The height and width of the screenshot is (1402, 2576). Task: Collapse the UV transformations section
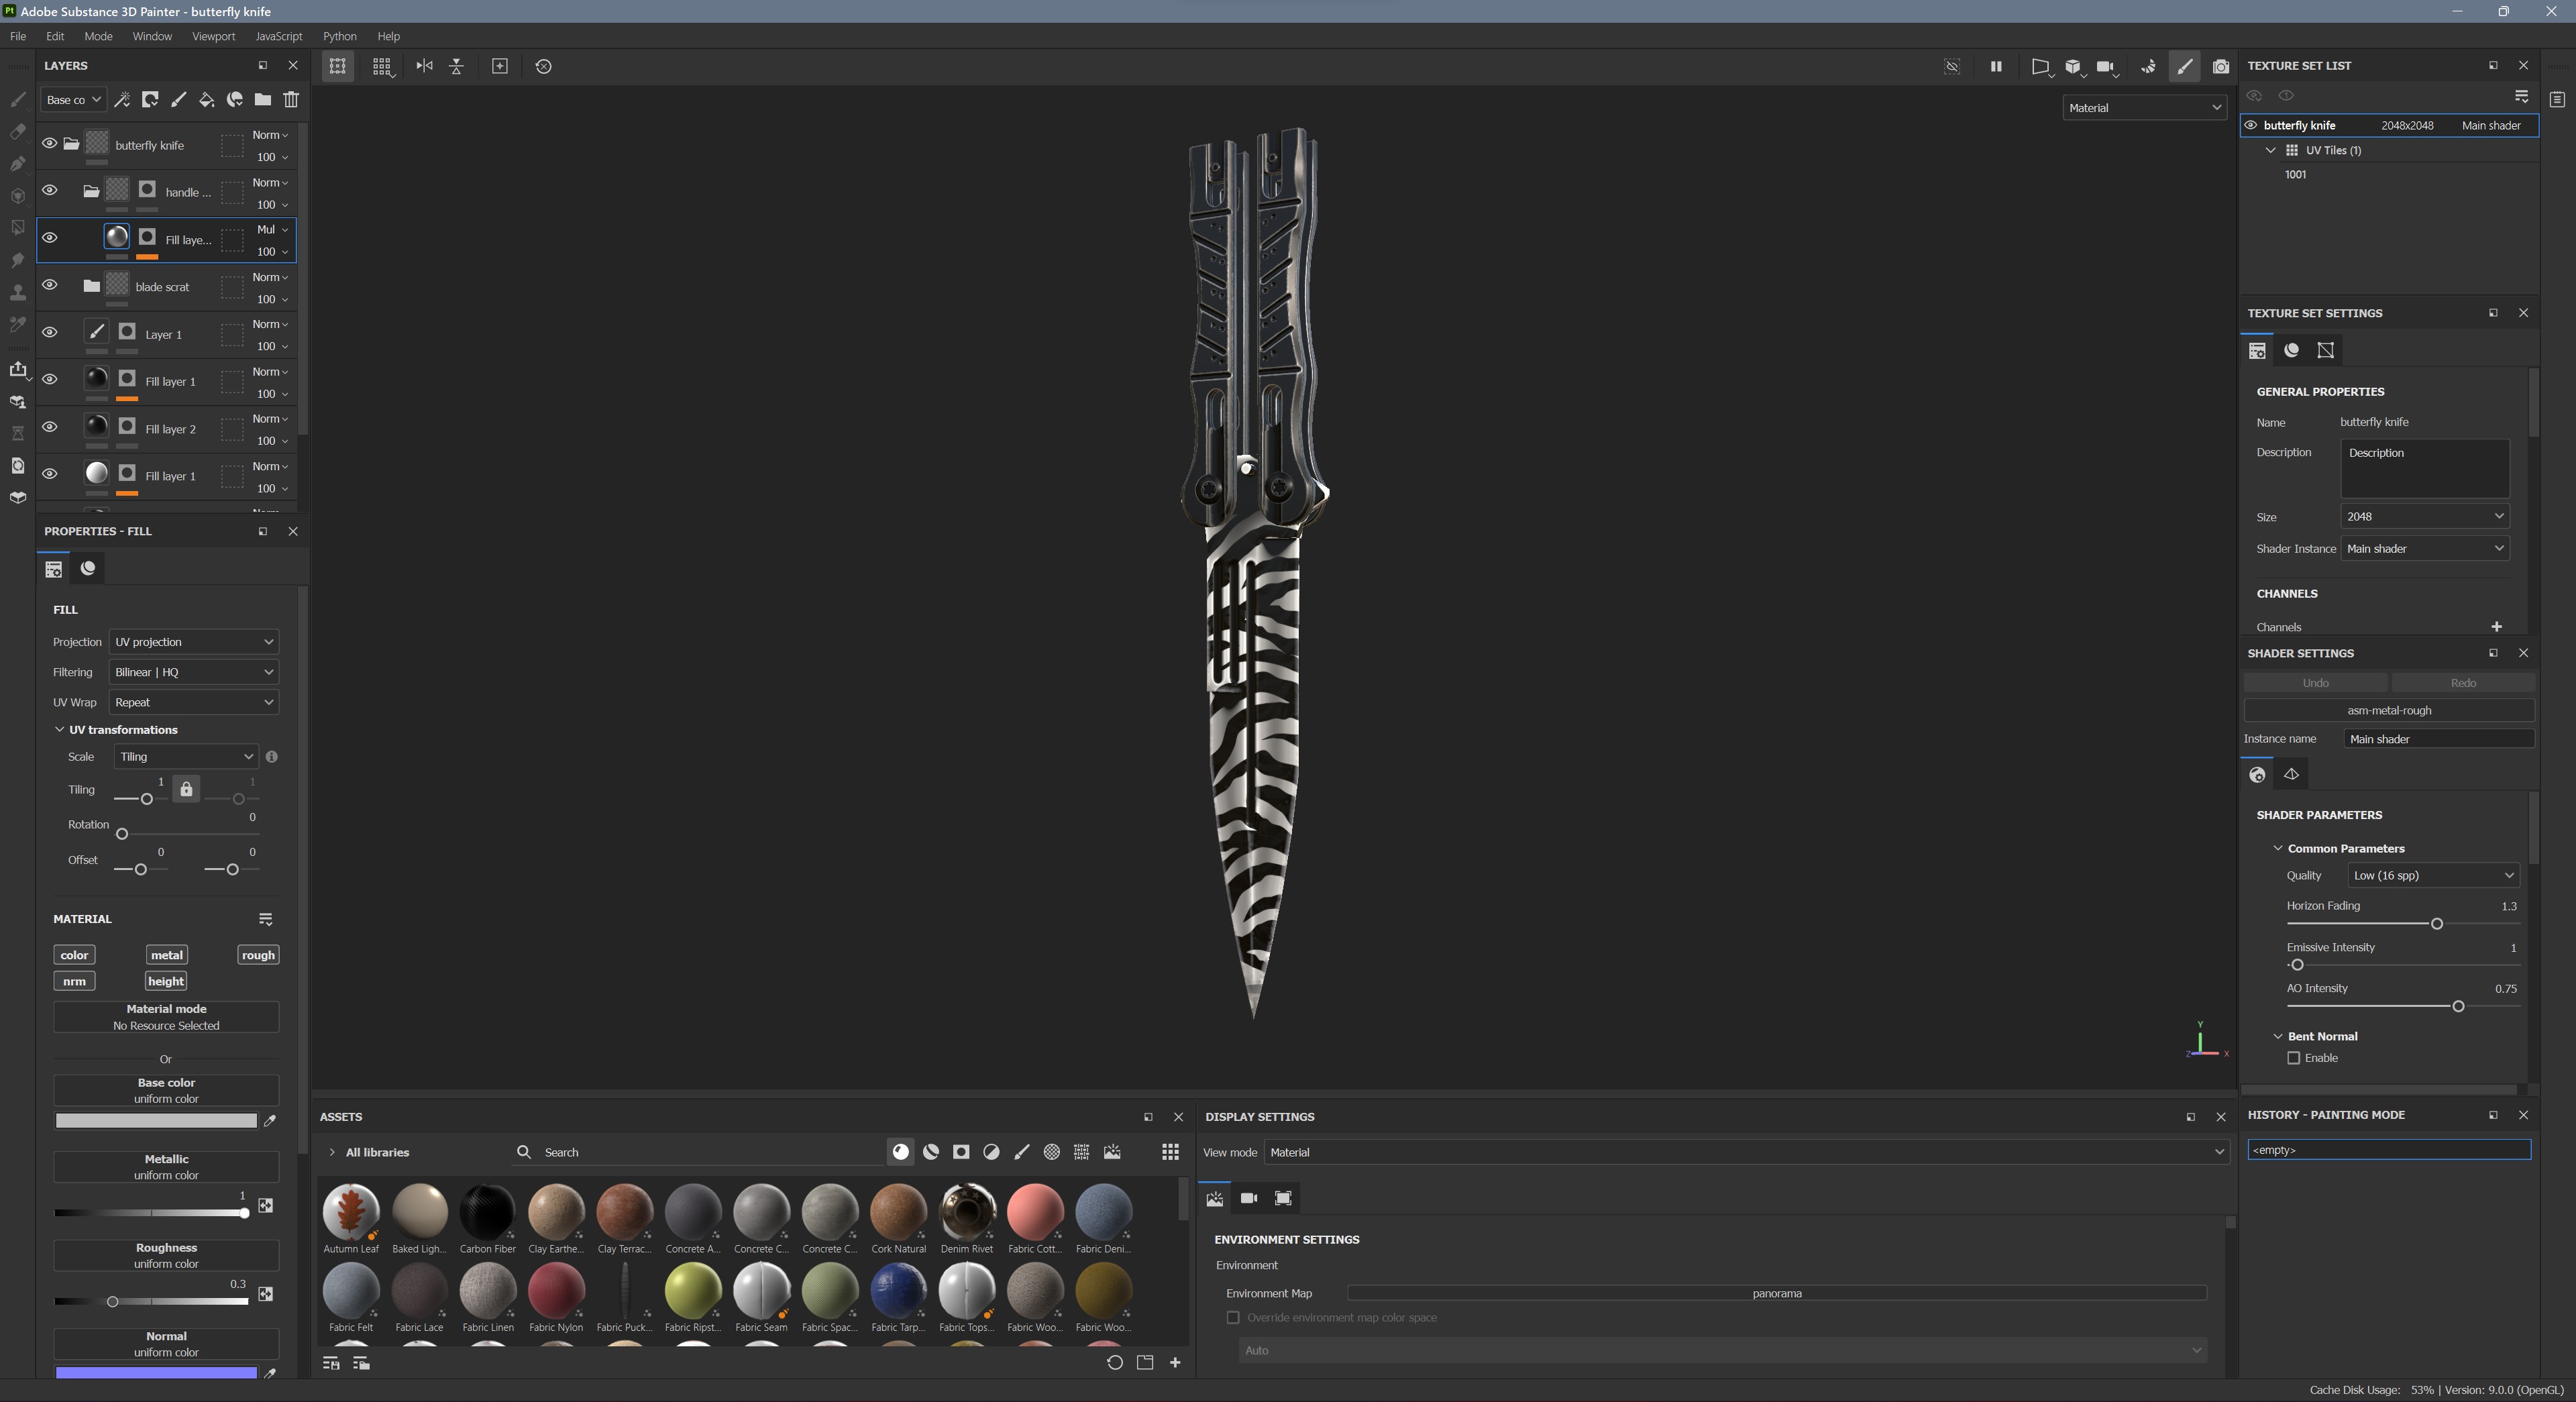point(59,730)
